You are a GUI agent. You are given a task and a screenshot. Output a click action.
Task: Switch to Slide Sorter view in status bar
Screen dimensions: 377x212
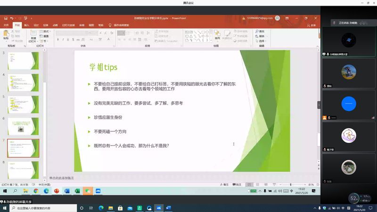click(x=257, y=185)
